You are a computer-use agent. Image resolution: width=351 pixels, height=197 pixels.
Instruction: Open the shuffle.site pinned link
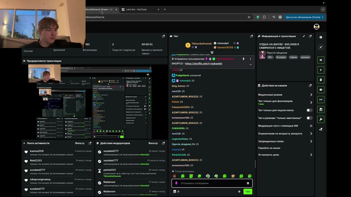click(203, 63)
